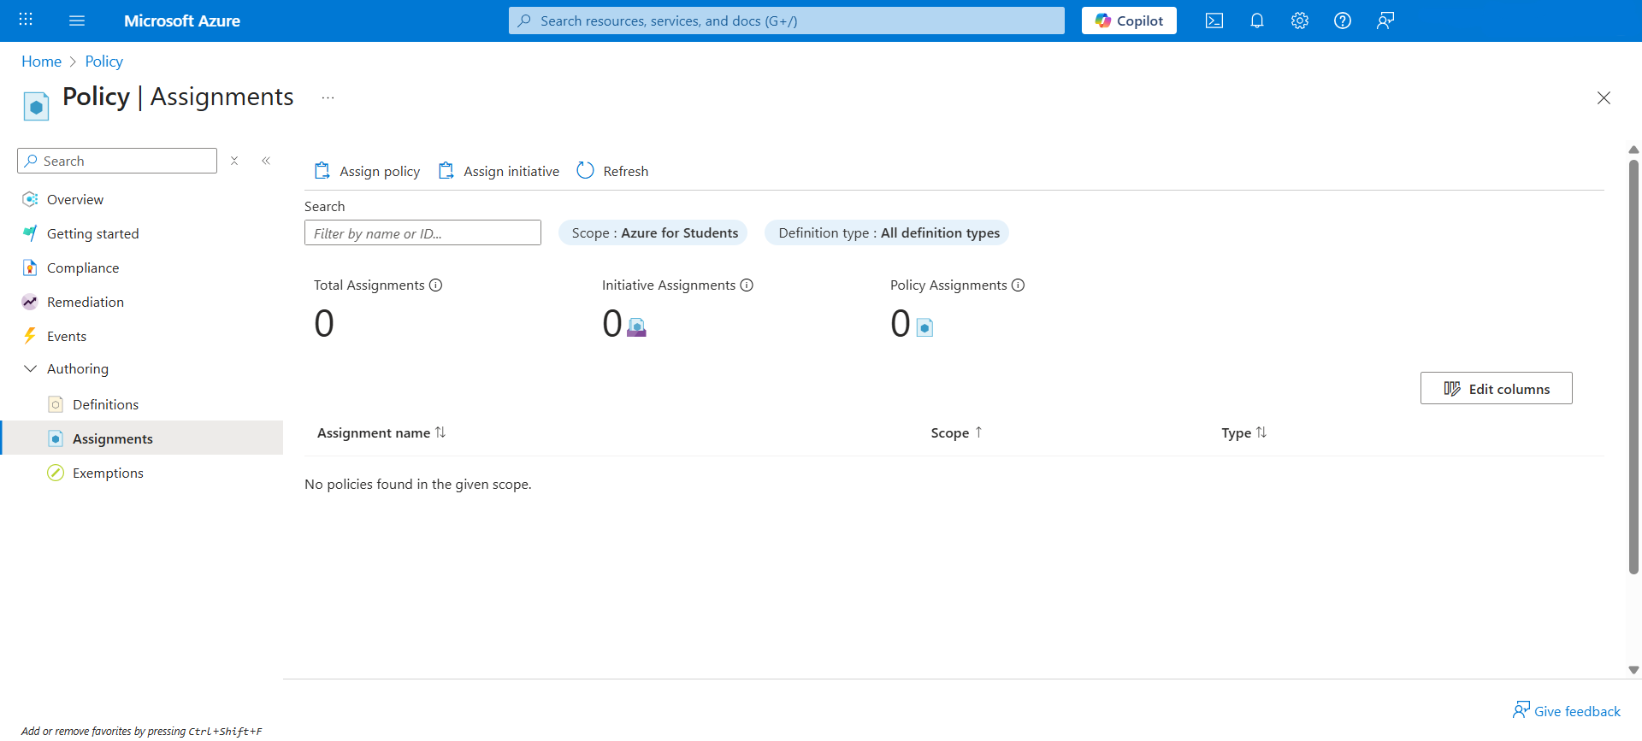Click the scrollbar down arrow
Viewport: 1642px width, 741px height.
click(x=1633, y=670)
